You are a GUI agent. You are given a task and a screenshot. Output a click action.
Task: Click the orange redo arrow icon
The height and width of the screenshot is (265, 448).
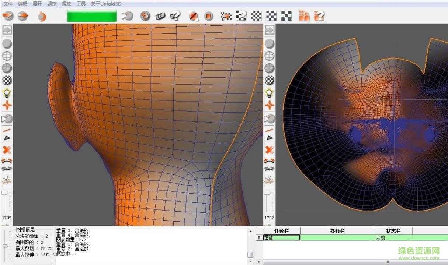click(x=23, y=16)
